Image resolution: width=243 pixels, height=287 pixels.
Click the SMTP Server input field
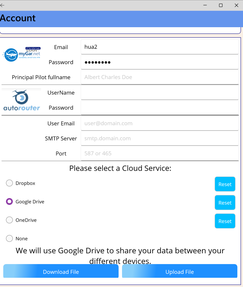click(x=160, y=138)
